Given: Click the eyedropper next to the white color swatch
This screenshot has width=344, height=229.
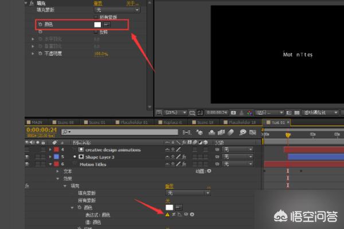Looking at the screenshot, I should [107, 25].
